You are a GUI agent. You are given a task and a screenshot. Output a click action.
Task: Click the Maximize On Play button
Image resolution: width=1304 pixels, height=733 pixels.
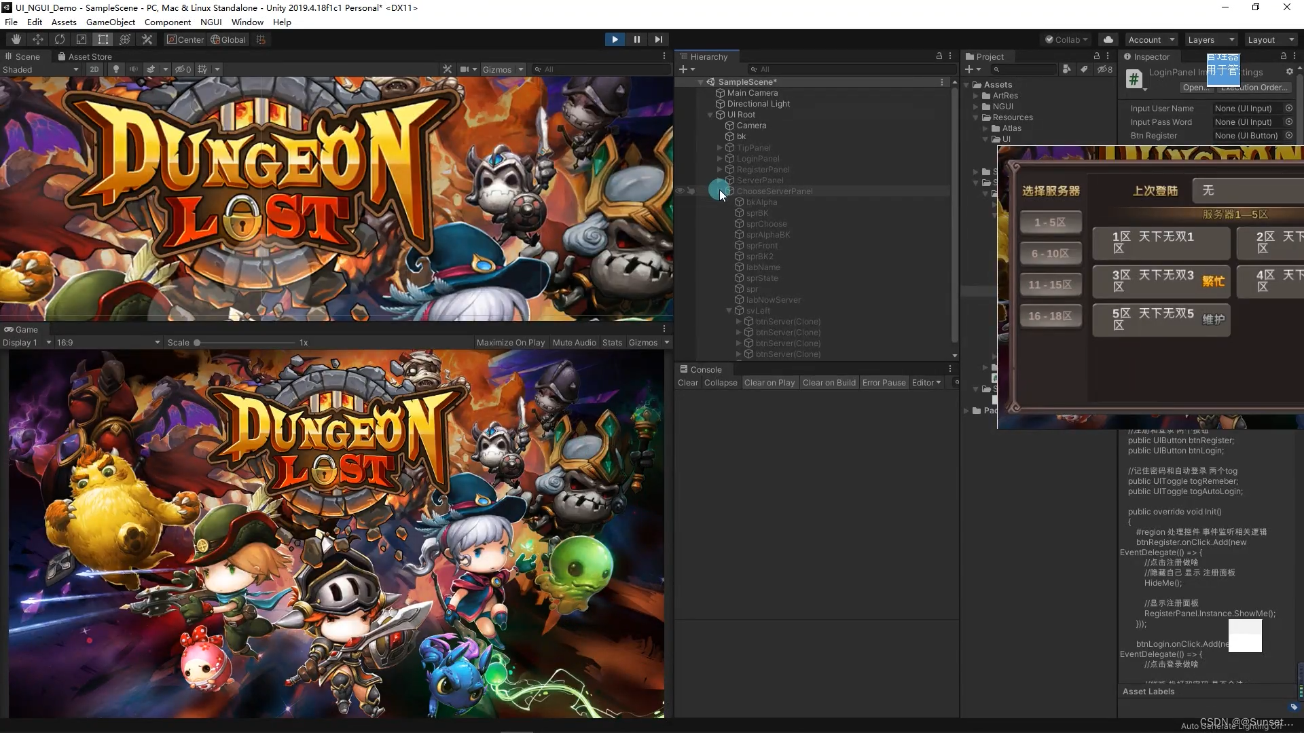[510, 343]
